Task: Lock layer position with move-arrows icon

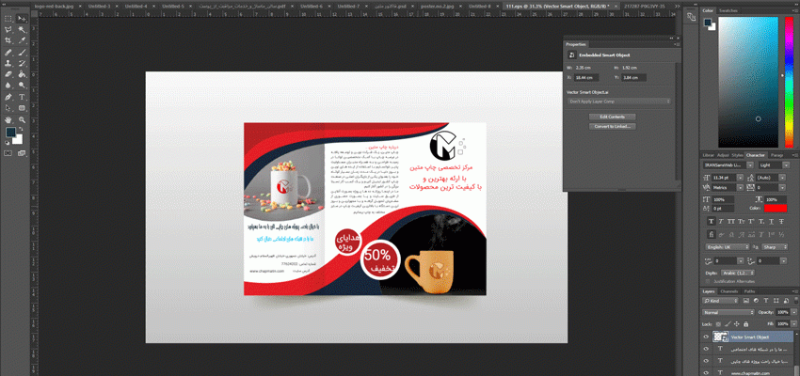Action: tap(736, 324)
